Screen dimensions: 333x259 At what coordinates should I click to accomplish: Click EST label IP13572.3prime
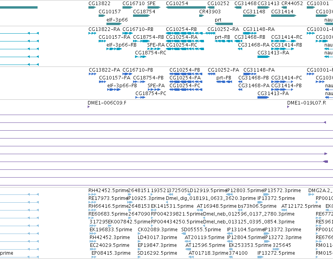tap(282, 191)
